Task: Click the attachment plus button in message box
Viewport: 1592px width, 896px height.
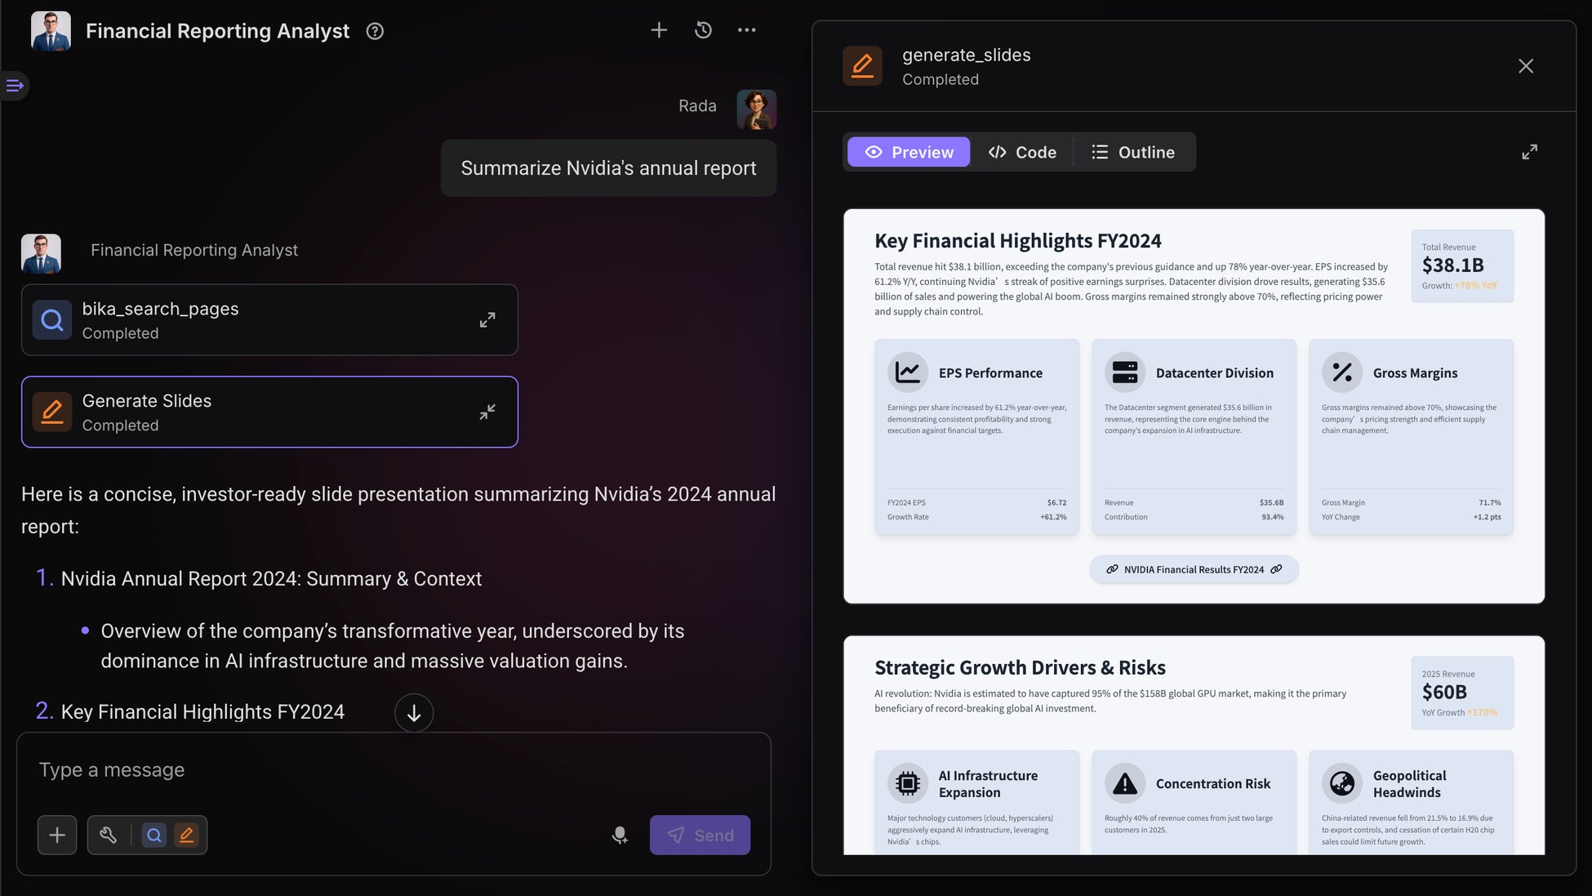Action: (57, 835)
